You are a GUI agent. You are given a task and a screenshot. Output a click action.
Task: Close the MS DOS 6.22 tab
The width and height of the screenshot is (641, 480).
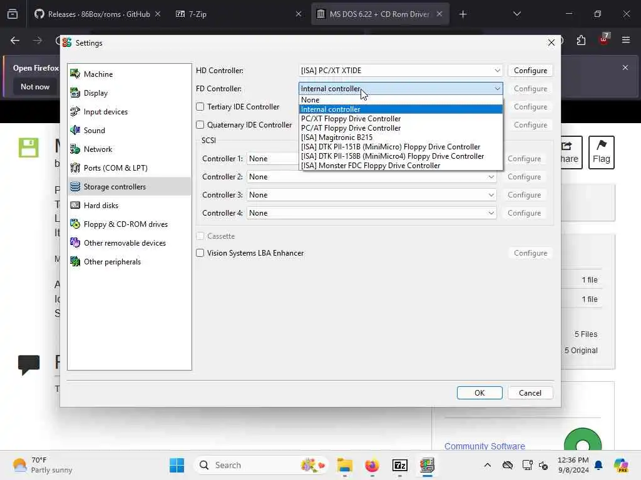(439, 14)
